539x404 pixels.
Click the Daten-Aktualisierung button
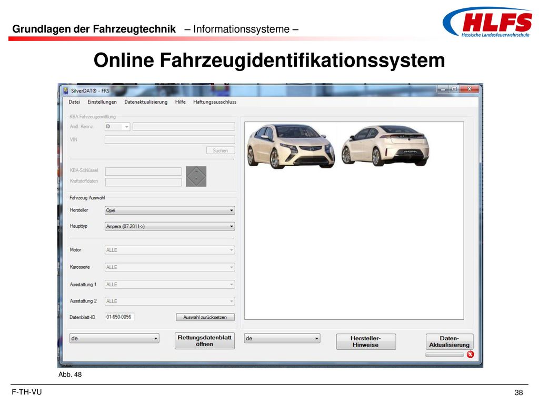pos(450,341)
